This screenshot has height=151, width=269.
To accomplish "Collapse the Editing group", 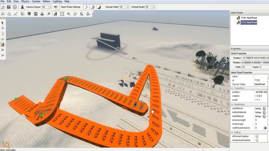I will coord(232,133).
